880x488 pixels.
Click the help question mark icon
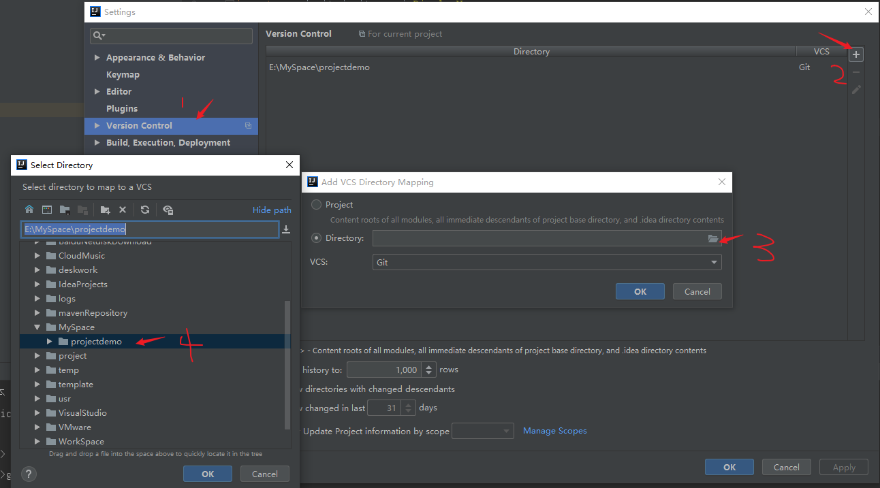pyautogui.click(x=29, y=474)
